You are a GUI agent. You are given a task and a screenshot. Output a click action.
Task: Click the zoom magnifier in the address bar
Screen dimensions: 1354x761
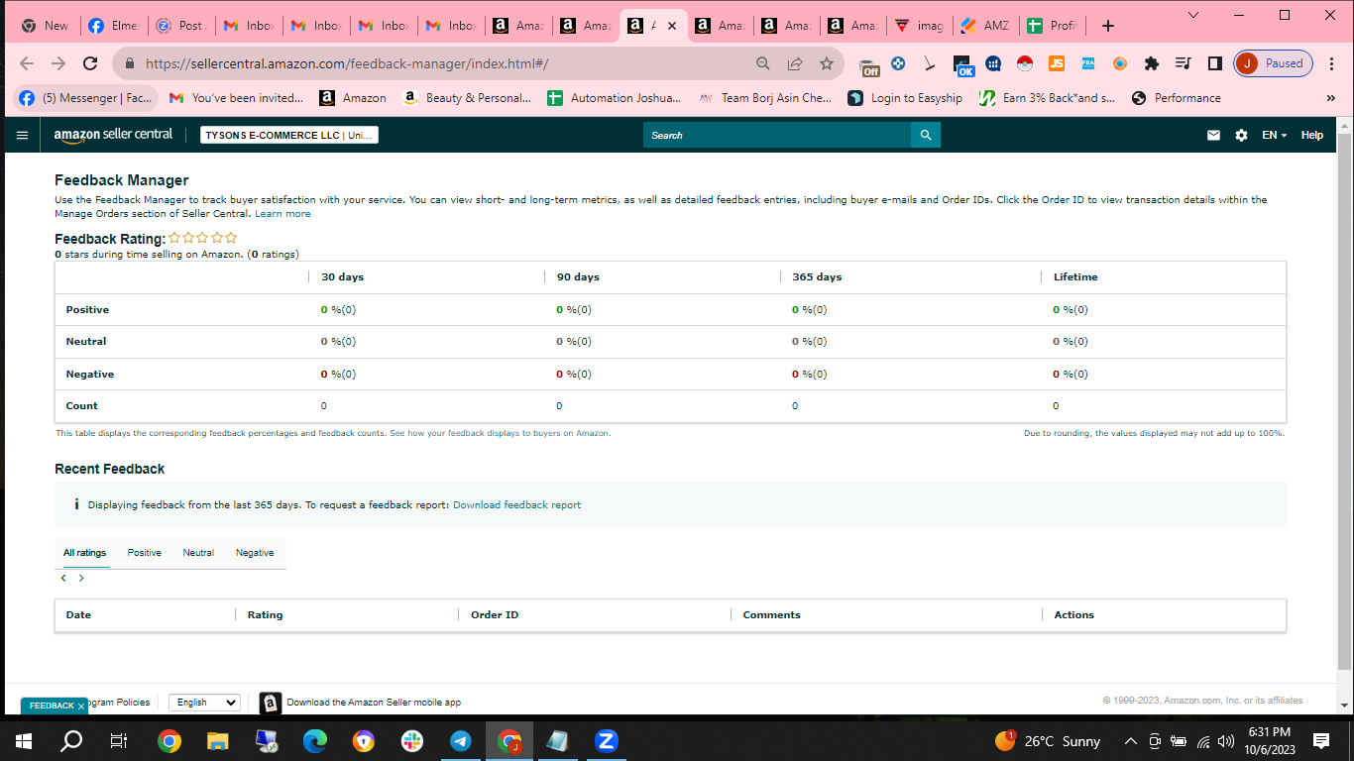(763, 63)
